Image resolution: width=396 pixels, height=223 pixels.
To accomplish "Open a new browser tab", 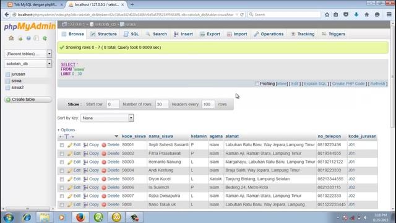I will click(132, 4).
